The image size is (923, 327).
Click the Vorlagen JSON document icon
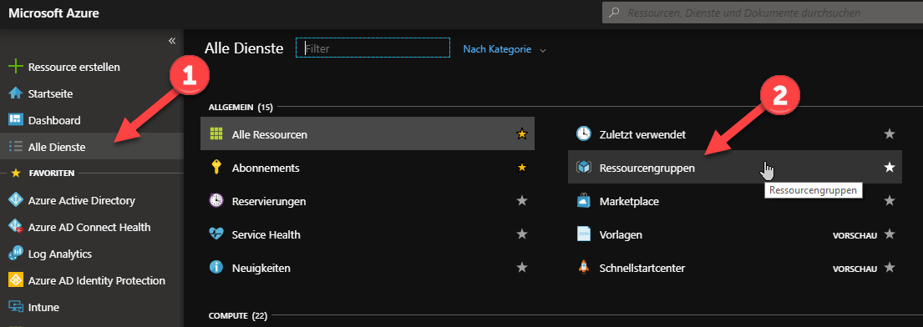[583, 234]
